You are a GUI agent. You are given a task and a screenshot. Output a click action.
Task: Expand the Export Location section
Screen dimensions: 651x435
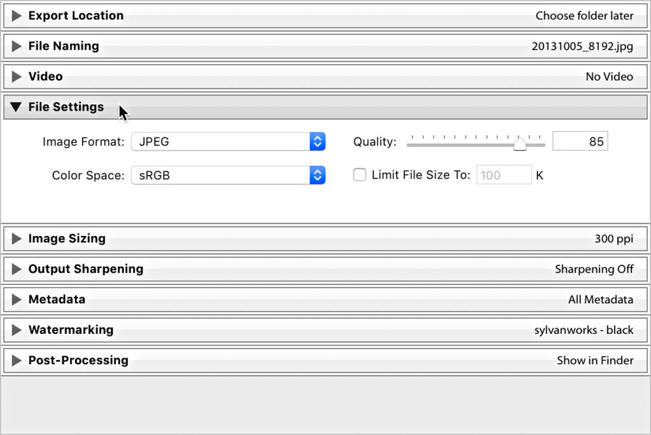click(16, 16)
